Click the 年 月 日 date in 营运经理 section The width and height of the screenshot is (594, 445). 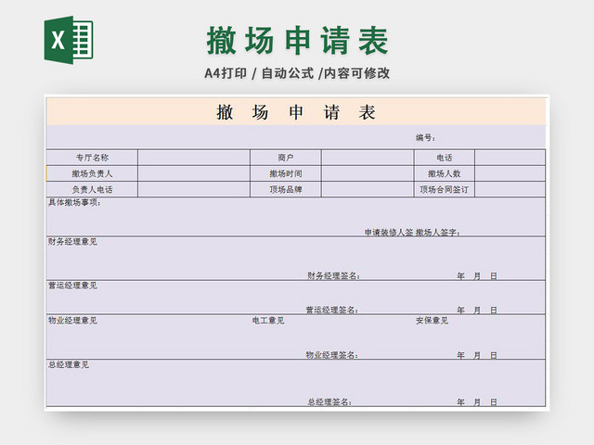pyautogui.click(x=477, y=311)
